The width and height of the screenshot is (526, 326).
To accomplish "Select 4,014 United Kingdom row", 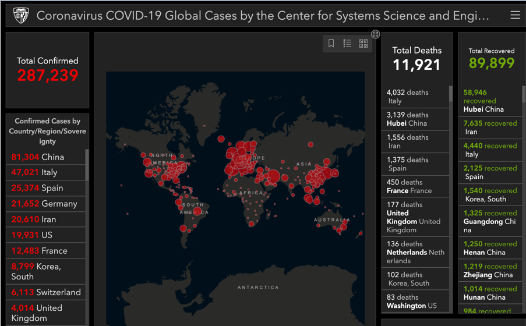I will click(x=45, y=313).
